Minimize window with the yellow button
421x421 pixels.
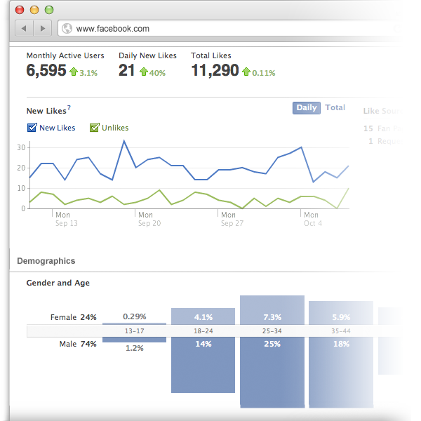point(34,10)
